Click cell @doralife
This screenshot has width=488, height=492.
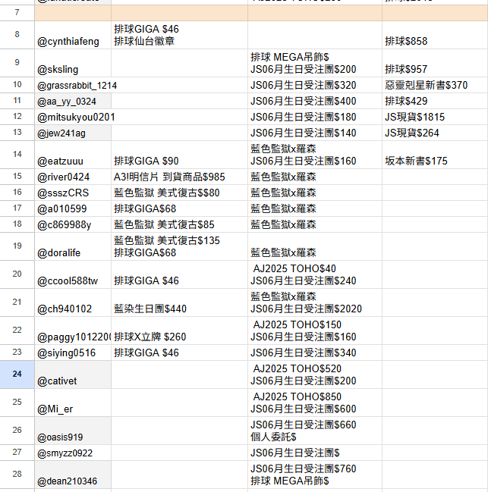point(73,246)
